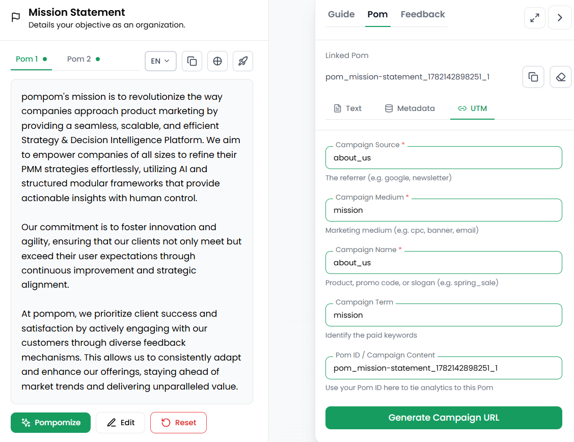Click the rocket launch icon
574x442 pixels.
click(x=243, y=61)
